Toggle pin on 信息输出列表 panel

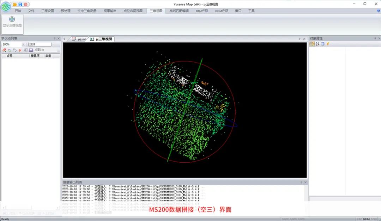point(301,182)
